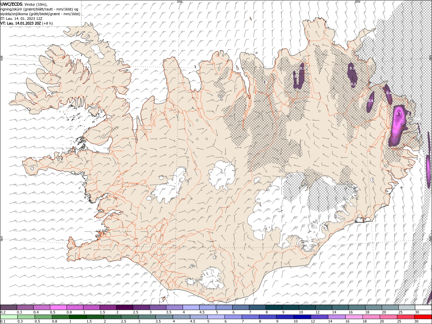The image size is (432, 324).
Task: Pick the pale green swatch at 0.1, bottom legend row
Action: tap(9, 317)
